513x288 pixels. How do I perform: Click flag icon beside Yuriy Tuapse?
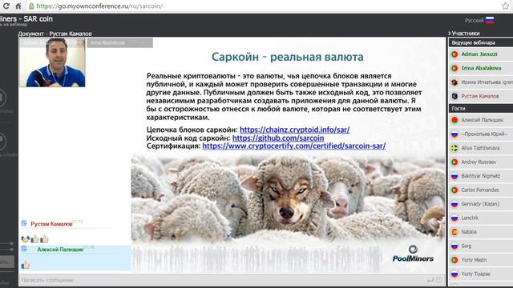click(x=454, y=274)
